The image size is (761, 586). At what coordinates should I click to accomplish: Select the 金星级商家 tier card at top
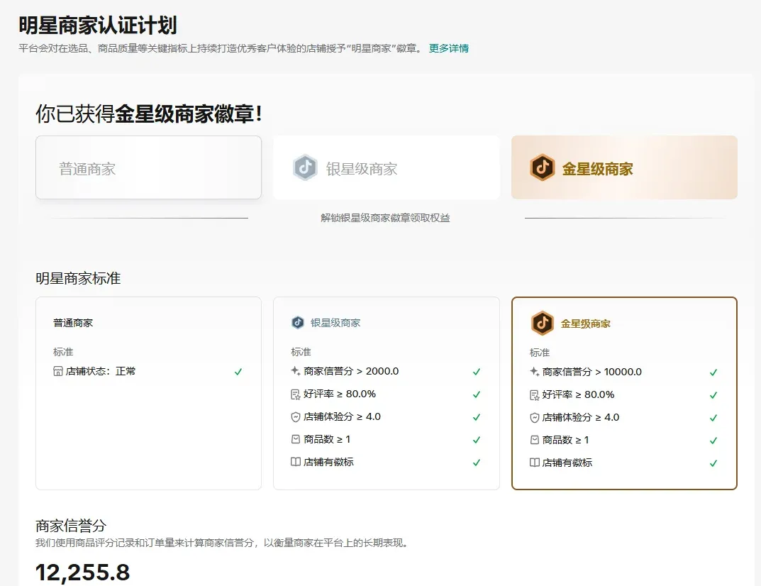click(624, 167)
